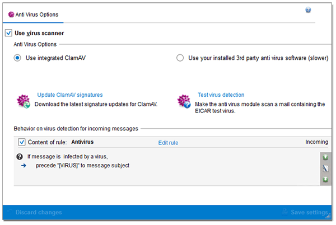
Task: Move the Antivirus rule up with green arrow
Action: [x=325, y=157]
